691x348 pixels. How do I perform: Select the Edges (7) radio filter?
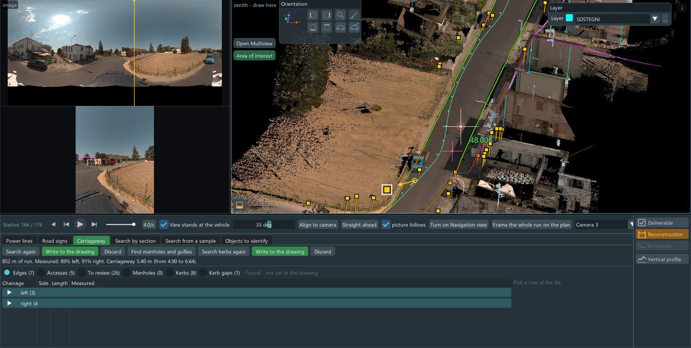tap(7, 273)
